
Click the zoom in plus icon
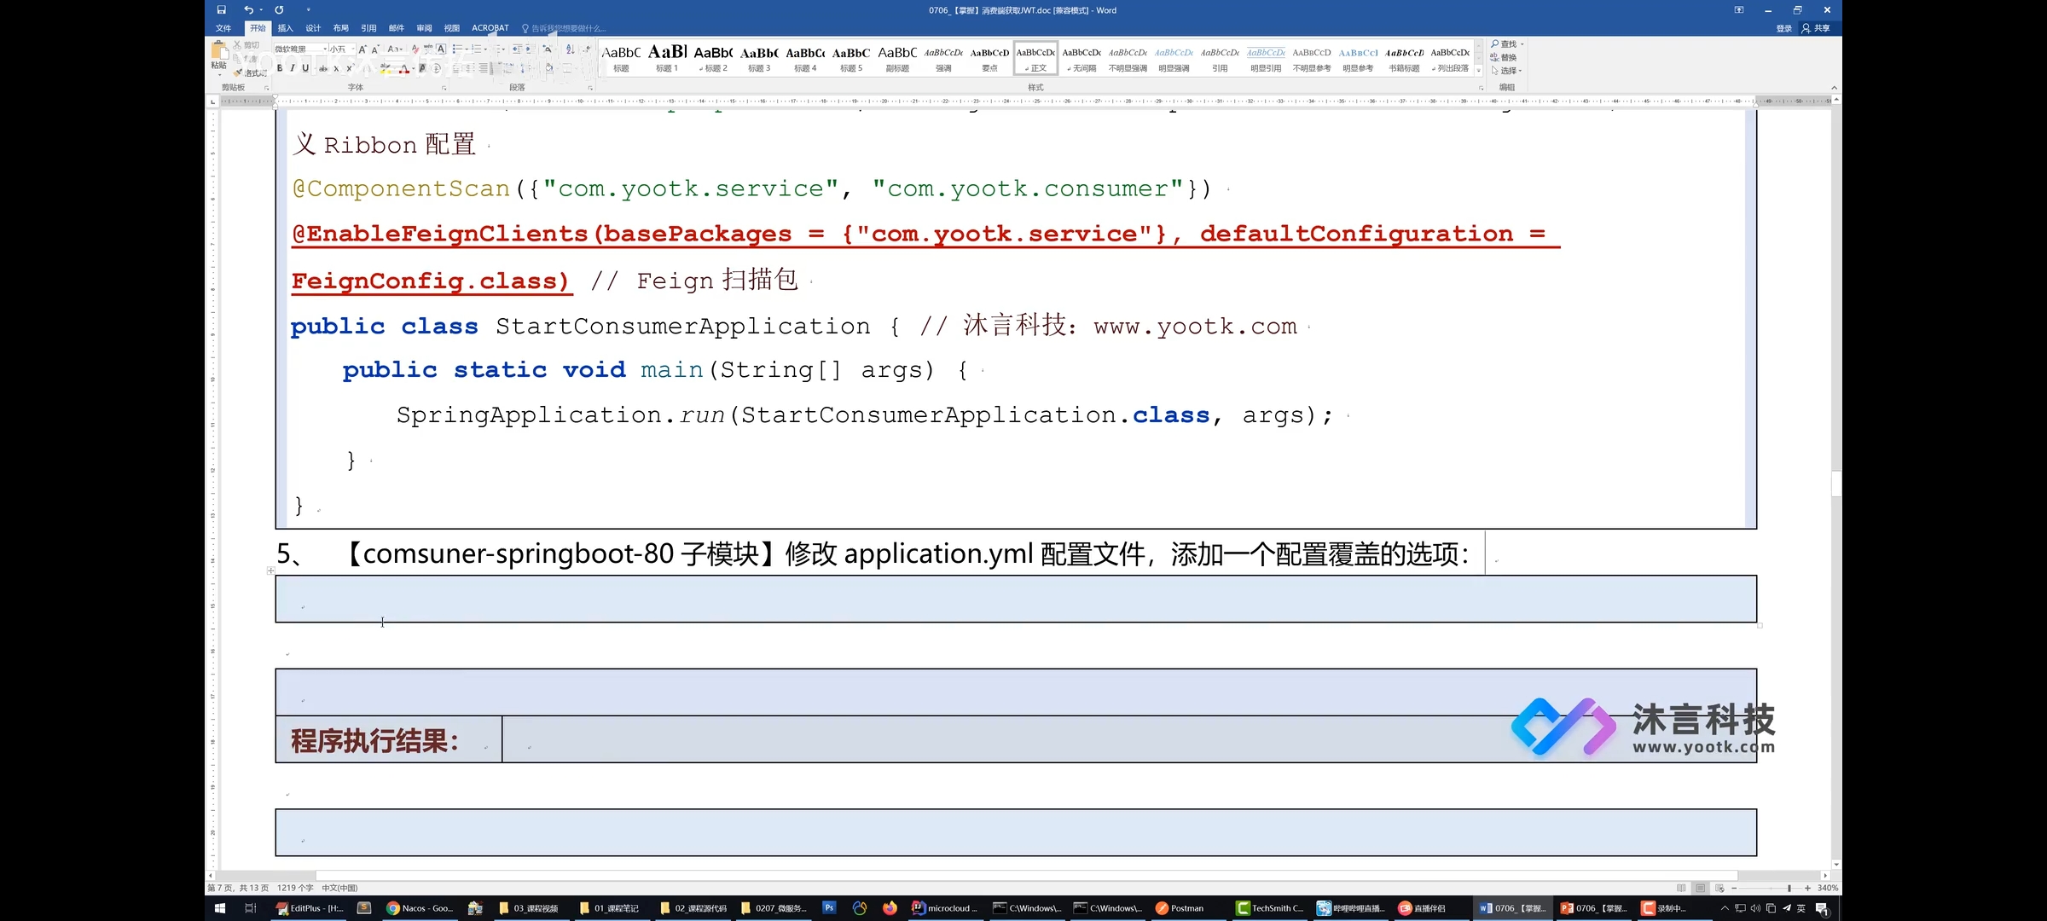(x=1807, y=888)
